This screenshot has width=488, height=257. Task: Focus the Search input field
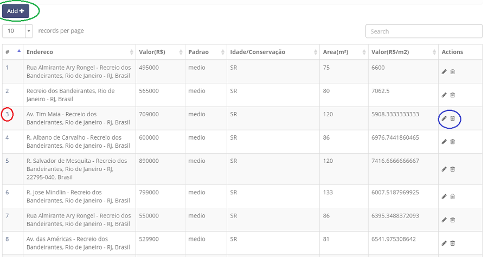(x=424, y=31)
